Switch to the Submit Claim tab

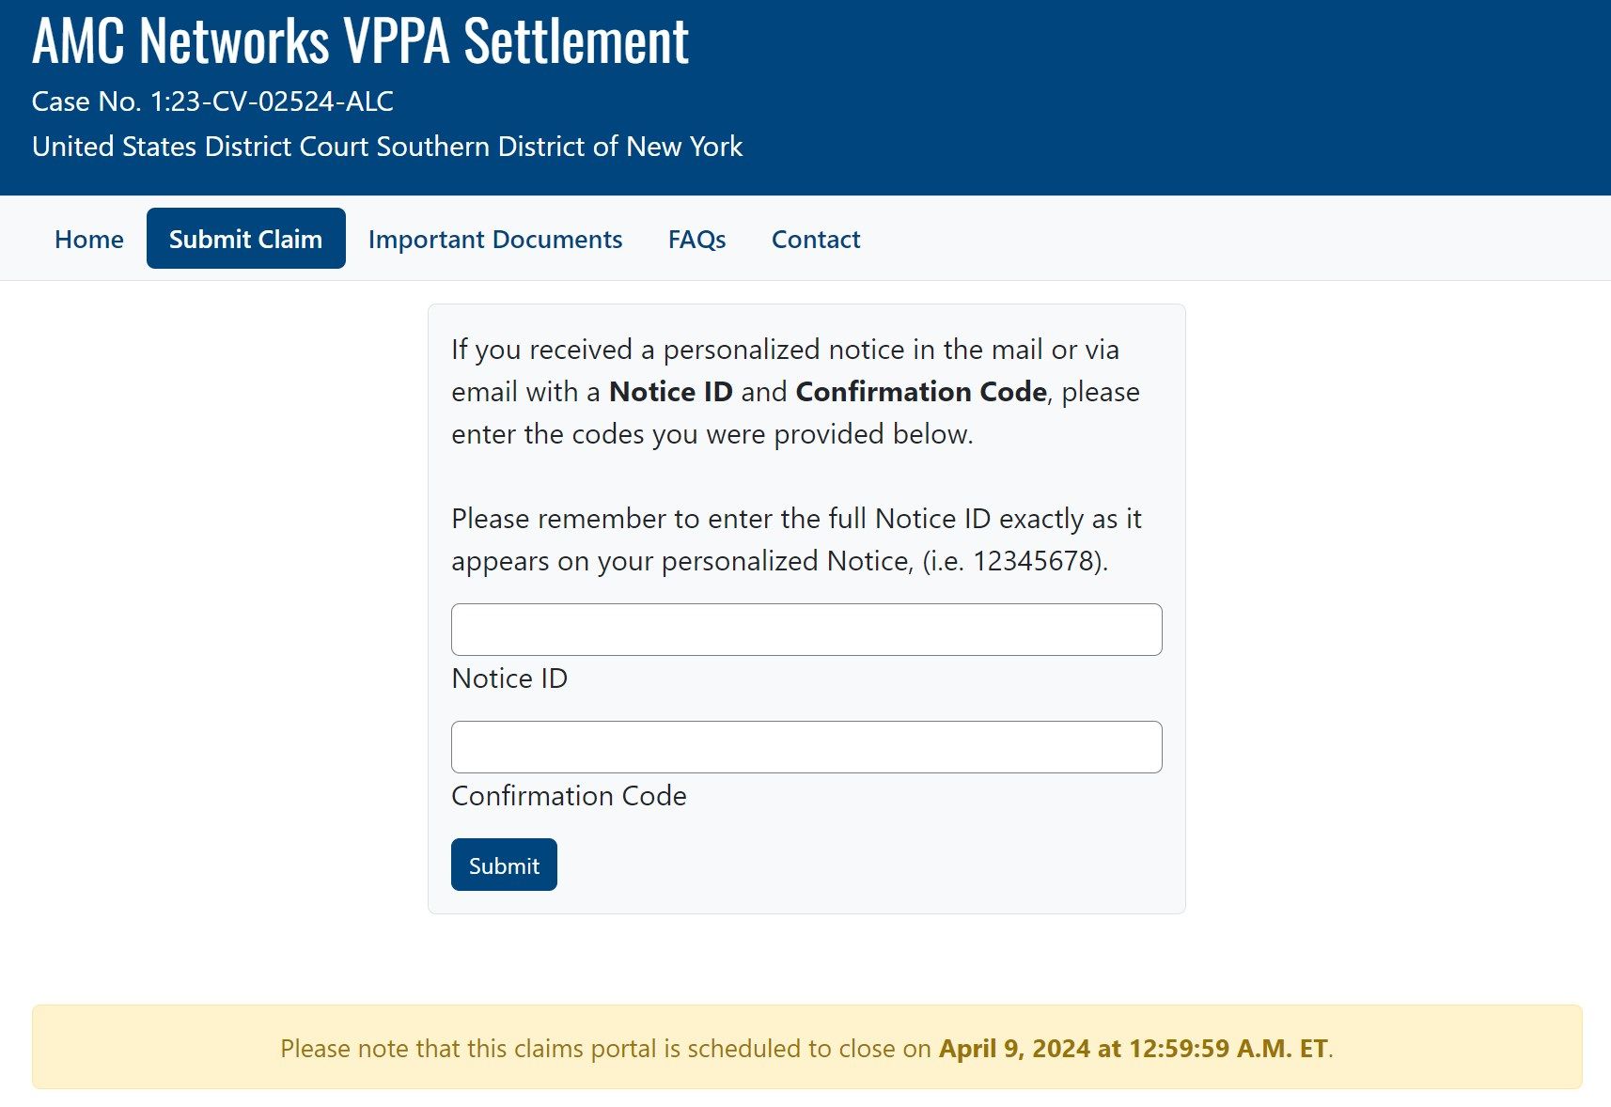[245, 238]
